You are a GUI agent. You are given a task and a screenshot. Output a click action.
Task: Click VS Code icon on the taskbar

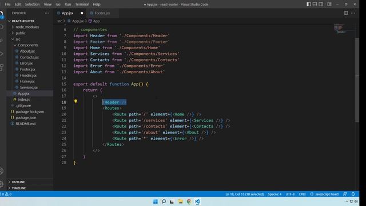point(197,201)
